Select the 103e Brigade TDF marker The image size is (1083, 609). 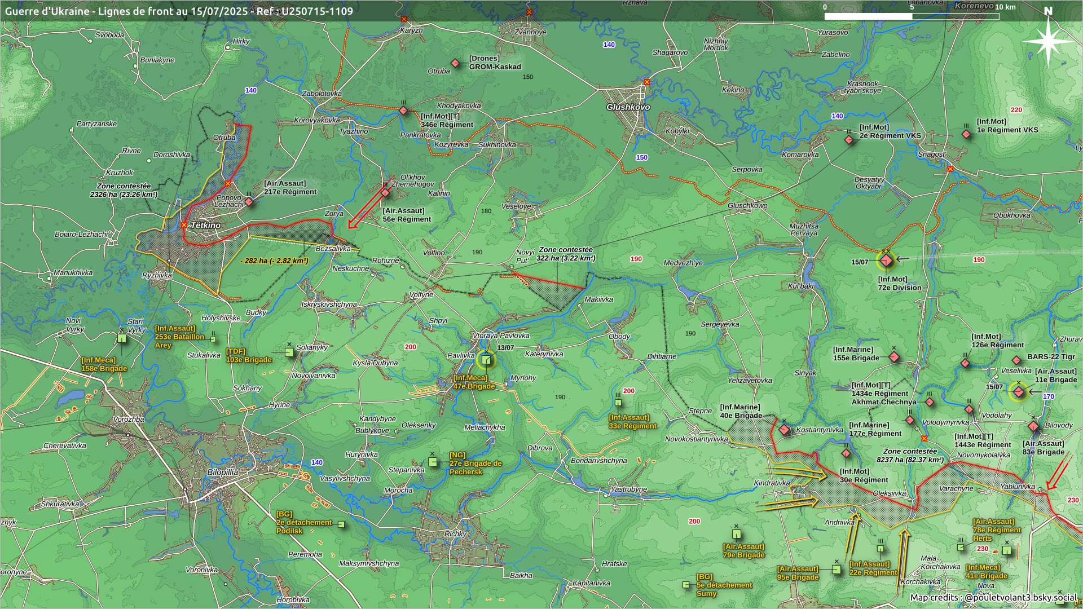point(289,352)
